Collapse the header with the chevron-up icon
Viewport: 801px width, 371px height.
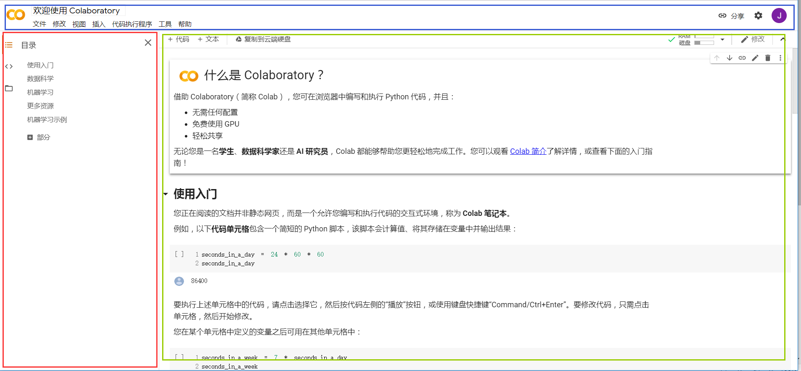(783, 39)
